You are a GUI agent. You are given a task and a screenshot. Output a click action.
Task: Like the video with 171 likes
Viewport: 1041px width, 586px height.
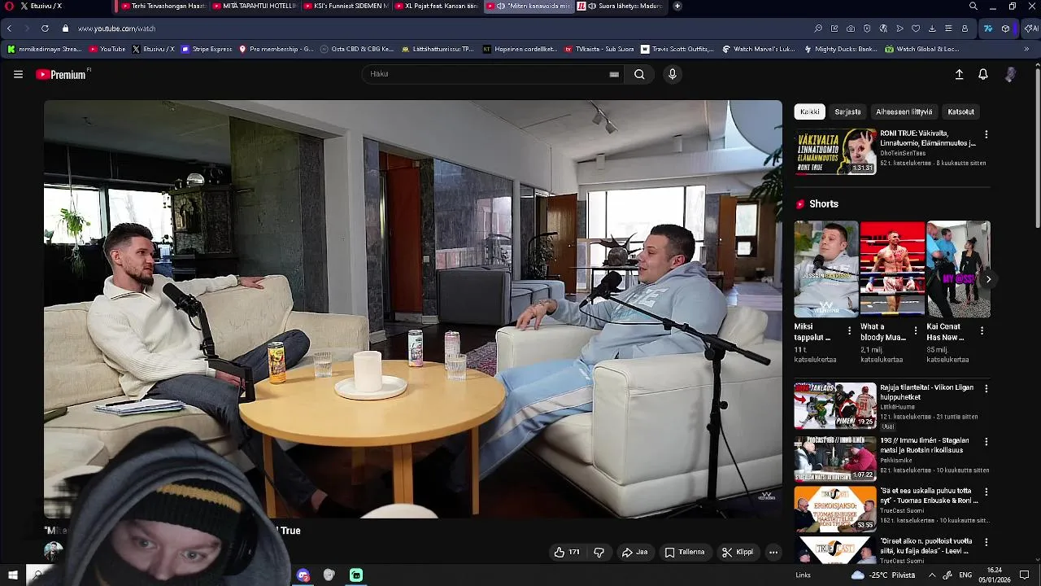[x=567, y=552]
